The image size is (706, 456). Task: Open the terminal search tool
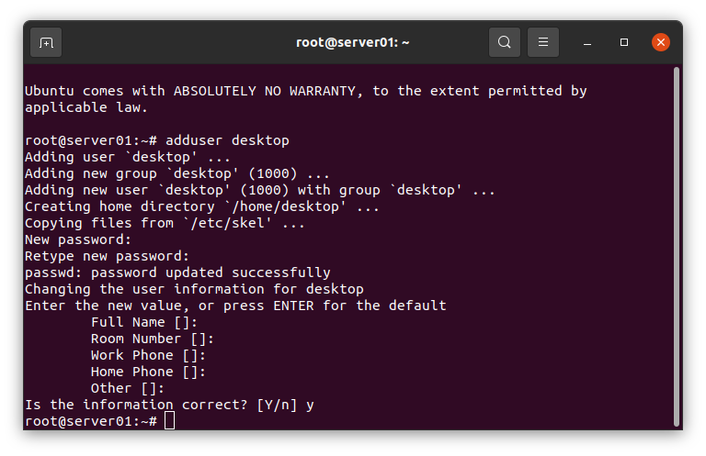point(505,42)
